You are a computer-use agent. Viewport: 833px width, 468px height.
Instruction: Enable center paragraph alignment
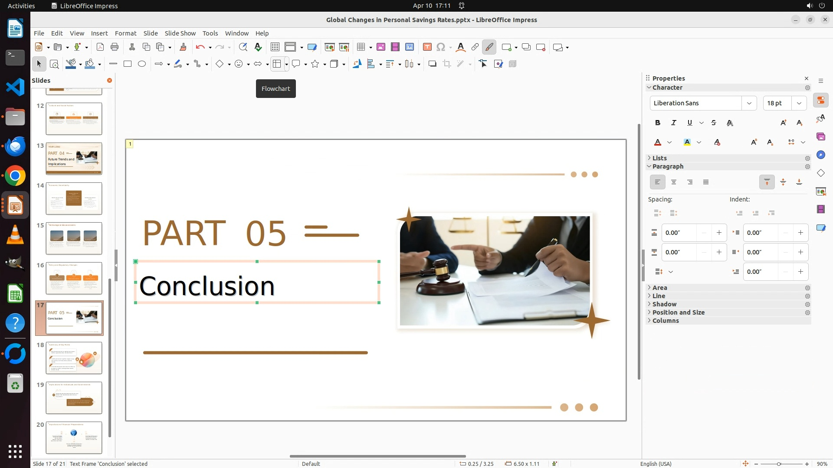673,182
